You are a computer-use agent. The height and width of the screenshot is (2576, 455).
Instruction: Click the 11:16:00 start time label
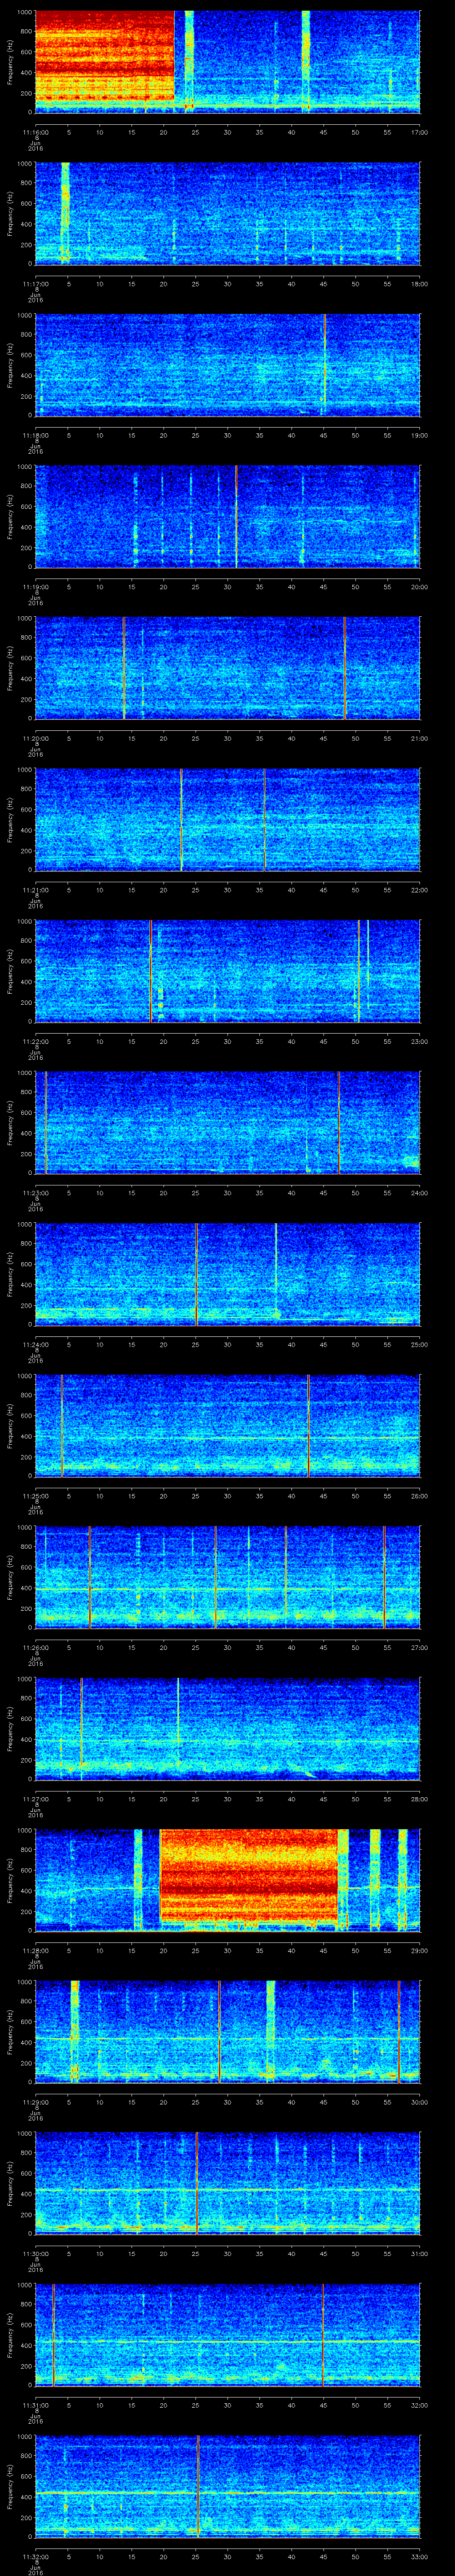(36, 132)
